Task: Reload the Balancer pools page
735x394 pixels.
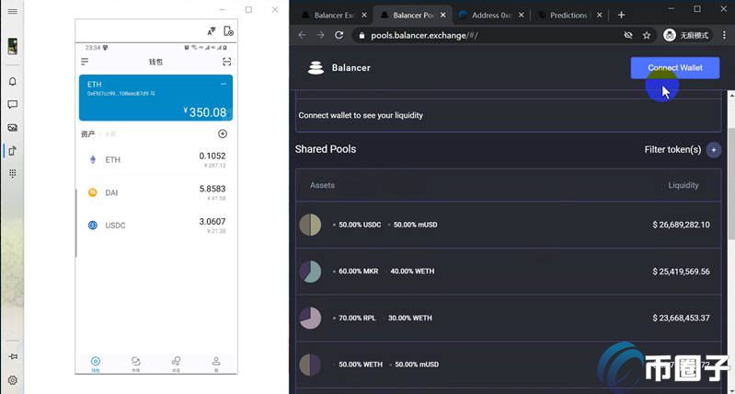Action: coord(339,35)
